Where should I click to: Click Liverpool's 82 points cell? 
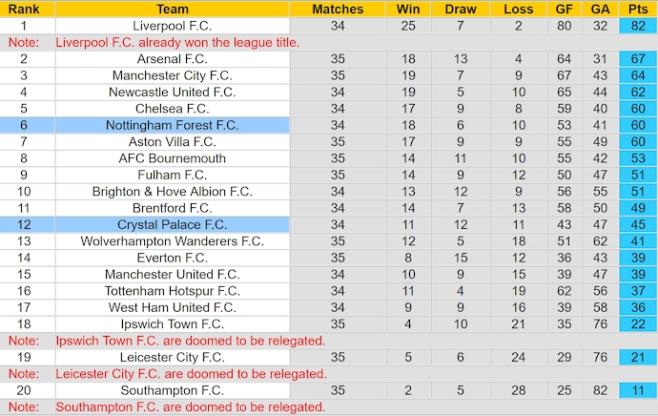click(x=638, y=26)
